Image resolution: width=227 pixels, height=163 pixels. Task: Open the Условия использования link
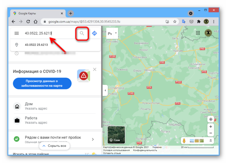(x=116, y=150)
